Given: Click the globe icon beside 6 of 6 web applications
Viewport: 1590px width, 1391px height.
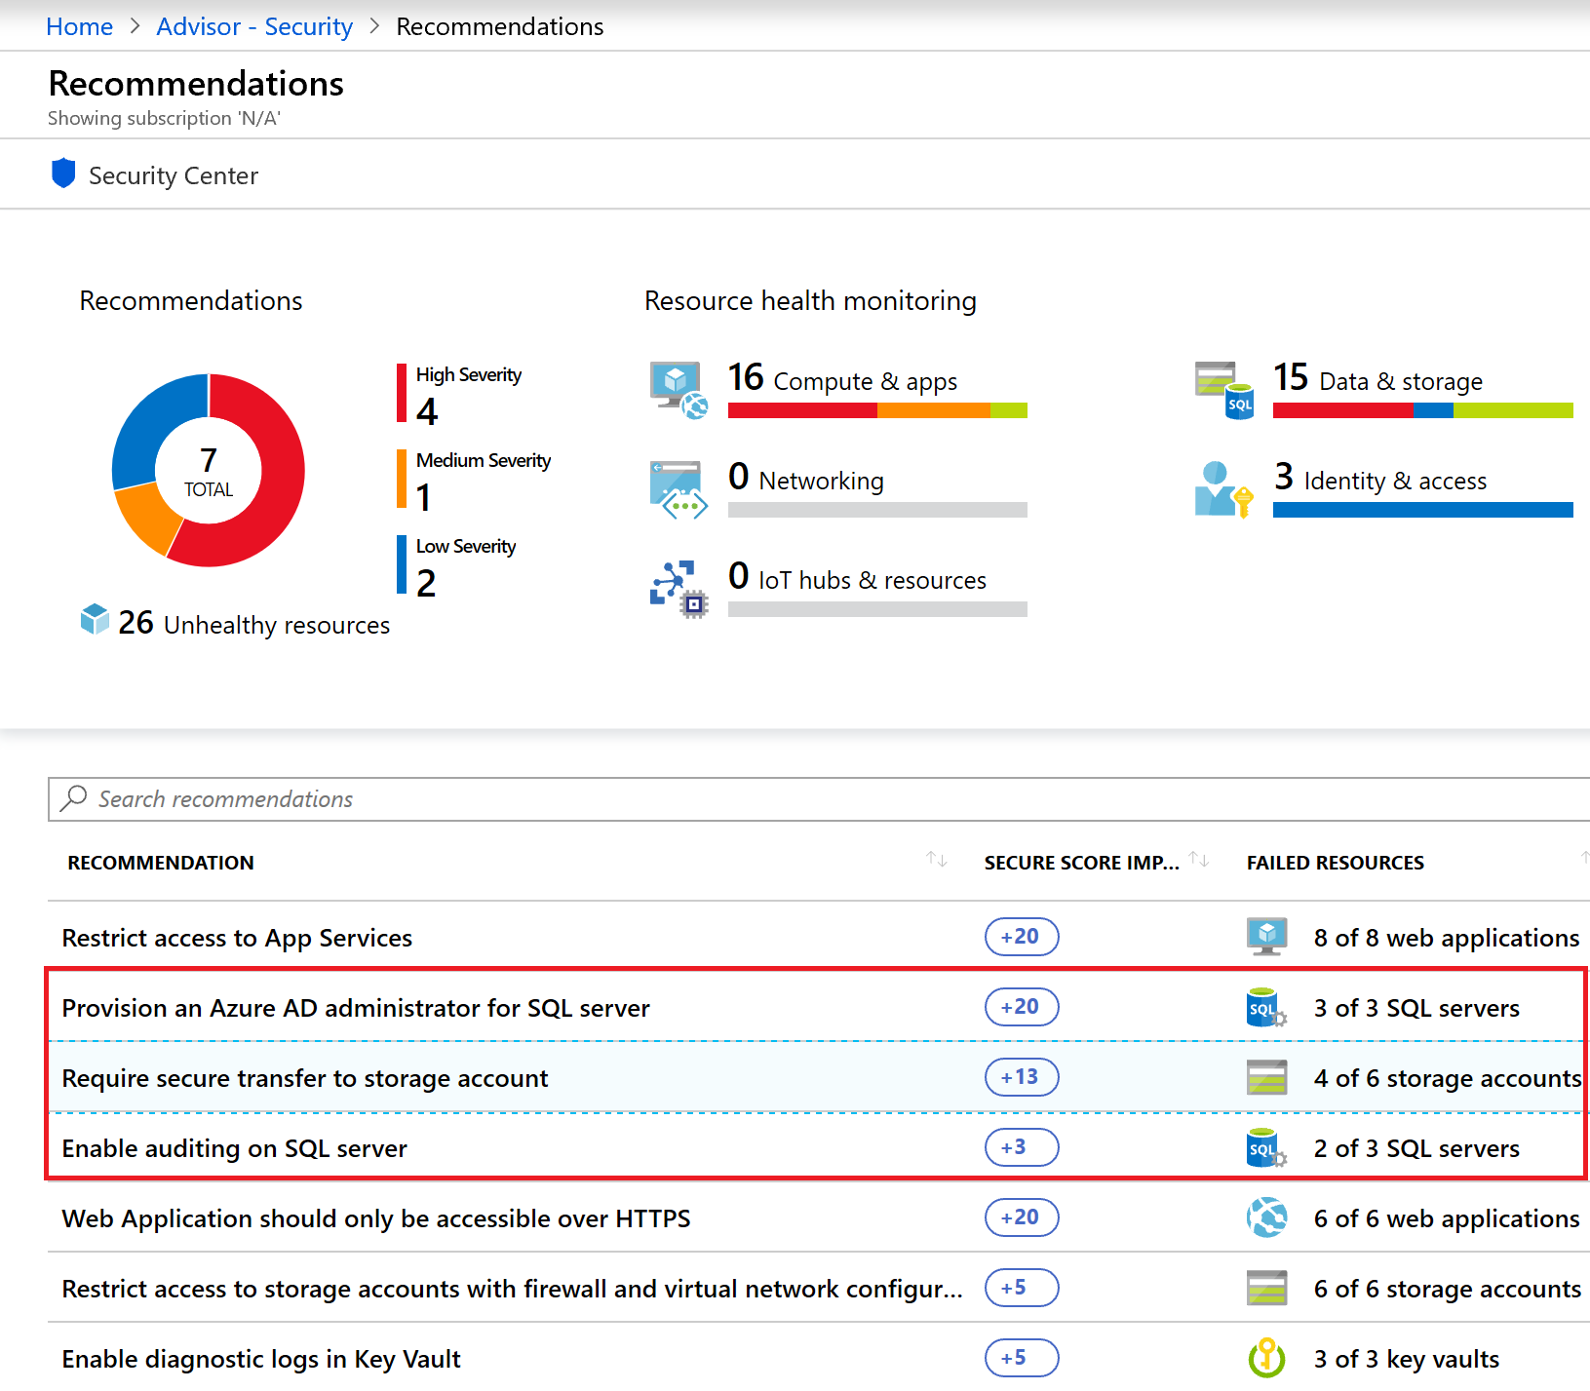Looking at the screenshot, I should tap(1266, 1217).
